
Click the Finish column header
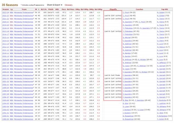[x=50, y=9]
